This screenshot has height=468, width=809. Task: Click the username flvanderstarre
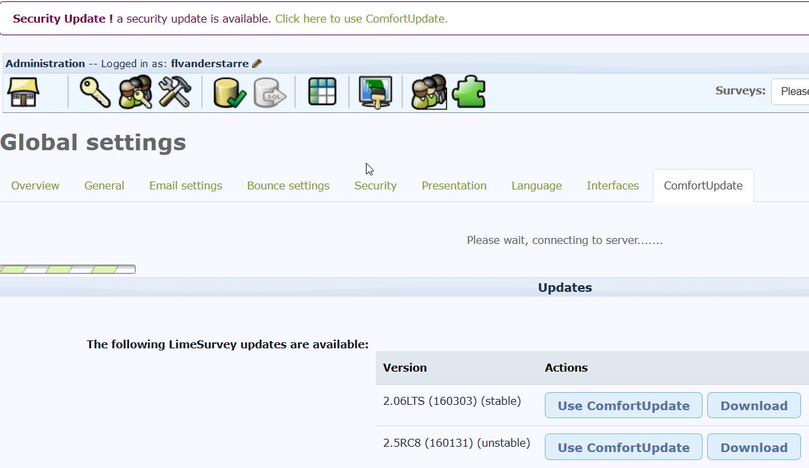click(x=210, y=64)
